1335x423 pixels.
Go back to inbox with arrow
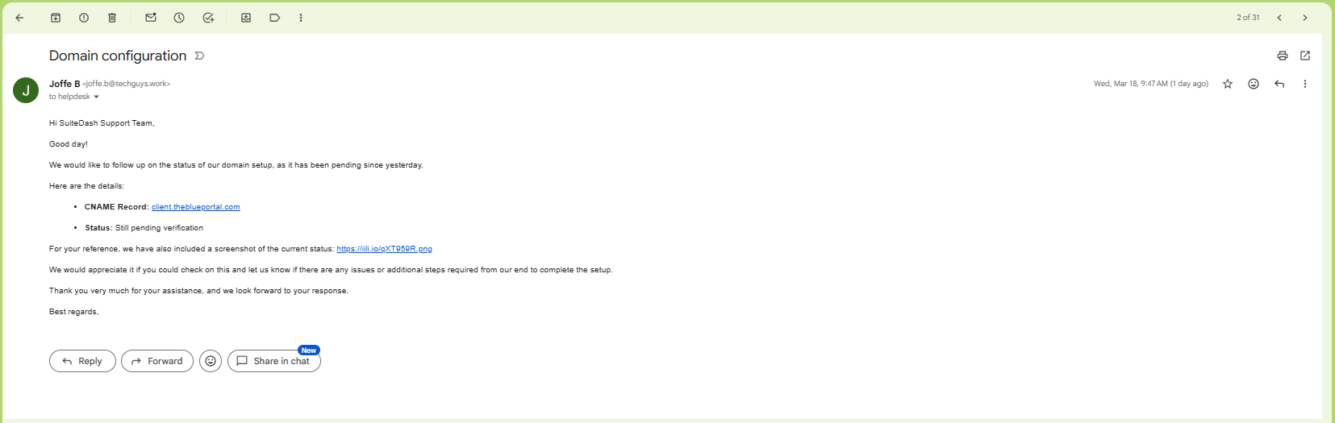click(19, 18)
